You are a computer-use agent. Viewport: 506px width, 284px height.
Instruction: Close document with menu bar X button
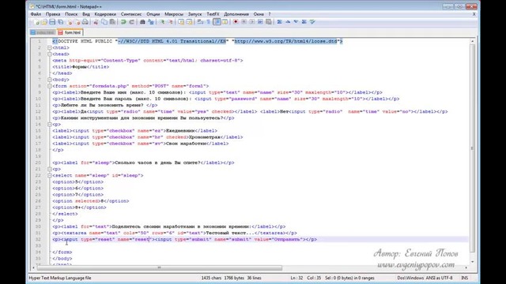point(474,14)
